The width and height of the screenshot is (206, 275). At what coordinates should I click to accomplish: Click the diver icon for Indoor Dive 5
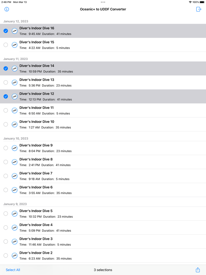15,214
